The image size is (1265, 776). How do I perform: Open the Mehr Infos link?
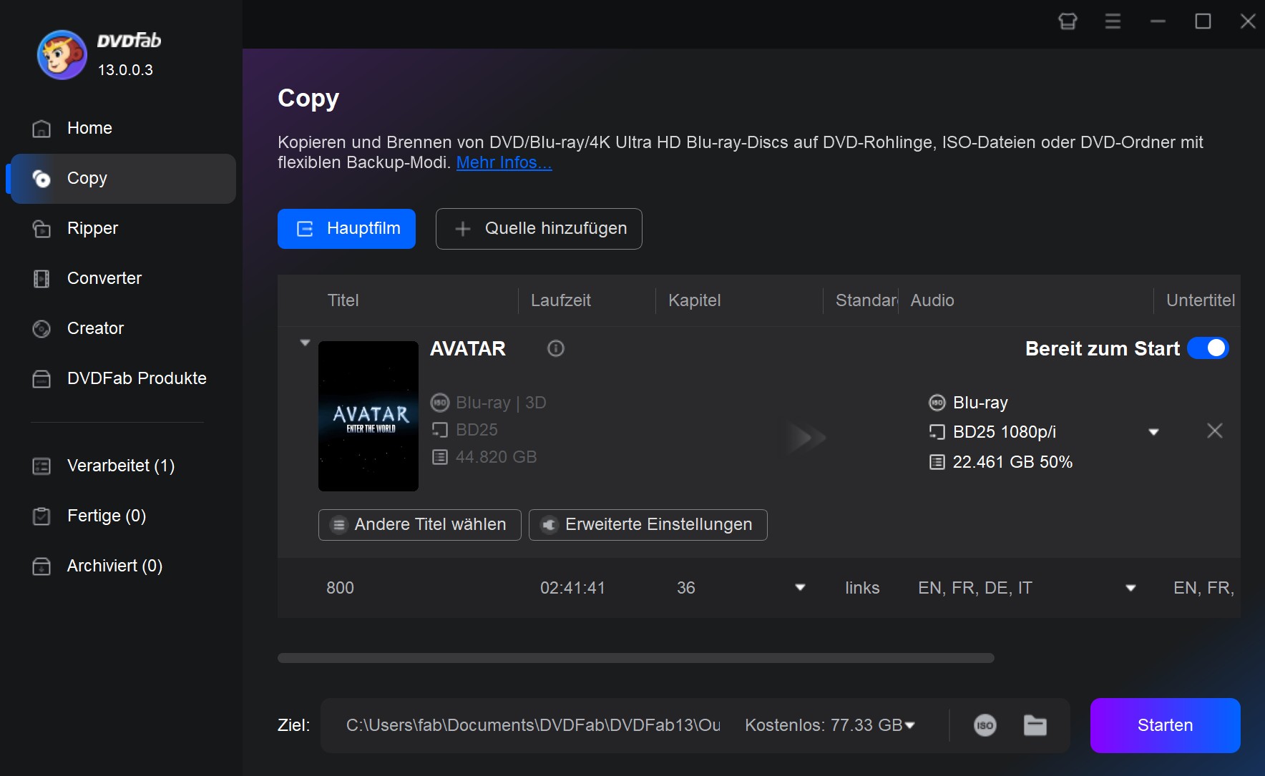point(504,162)
